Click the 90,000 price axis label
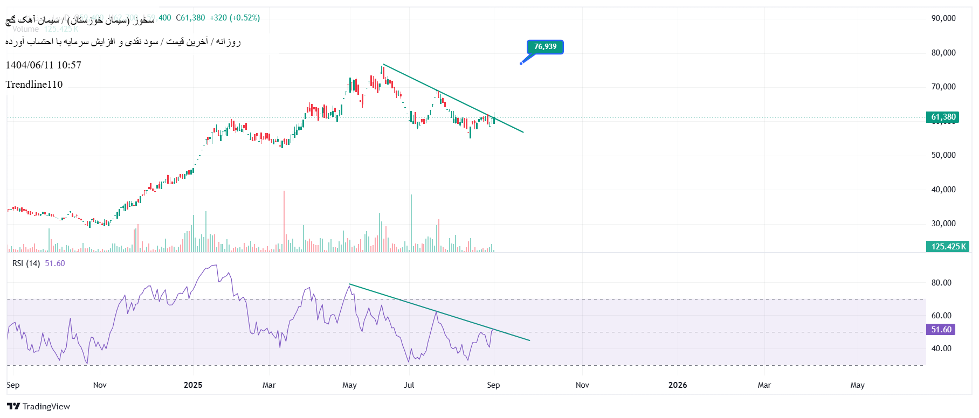This screenshot has height=418, width=979. (943, 18)
